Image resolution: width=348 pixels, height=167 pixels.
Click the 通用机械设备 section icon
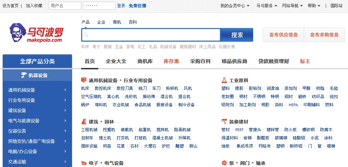(x=84, y=80)
